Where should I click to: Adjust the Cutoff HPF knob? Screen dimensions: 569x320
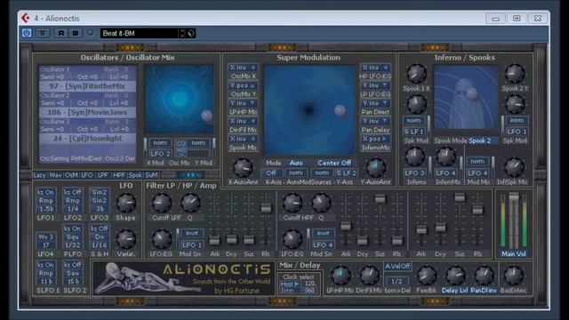tap(293, 203)
